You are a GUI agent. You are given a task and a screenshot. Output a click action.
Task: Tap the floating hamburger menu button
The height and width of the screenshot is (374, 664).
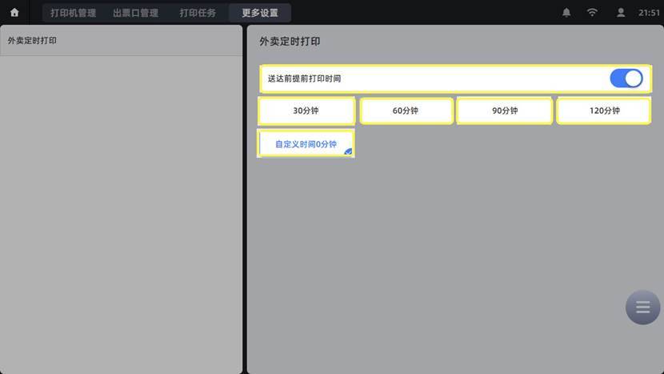[x=642, y=308]
